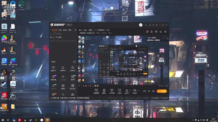Viewport: 218px width, 122px height.
Task: Add a new scene with plus button
Action: (x=75, y=30)
